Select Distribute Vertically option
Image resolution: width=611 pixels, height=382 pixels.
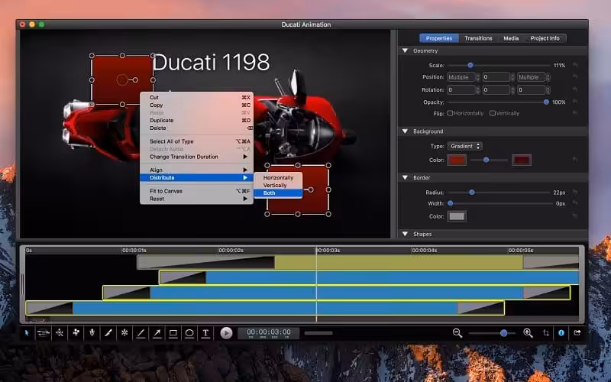tap(278, 185)
